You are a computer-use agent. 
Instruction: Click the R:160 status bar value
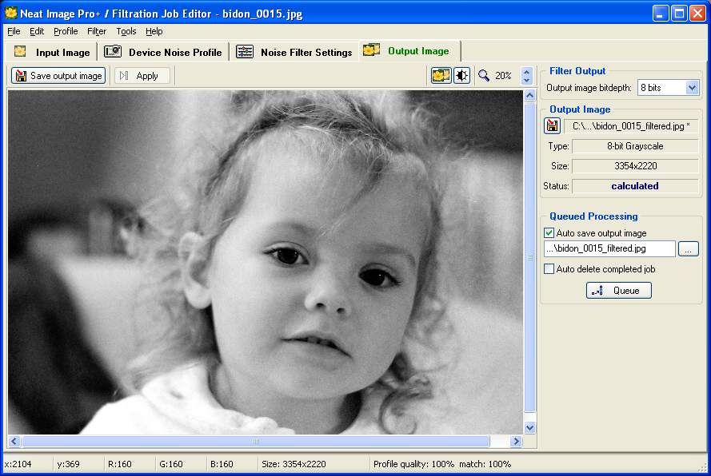point(120,464)
